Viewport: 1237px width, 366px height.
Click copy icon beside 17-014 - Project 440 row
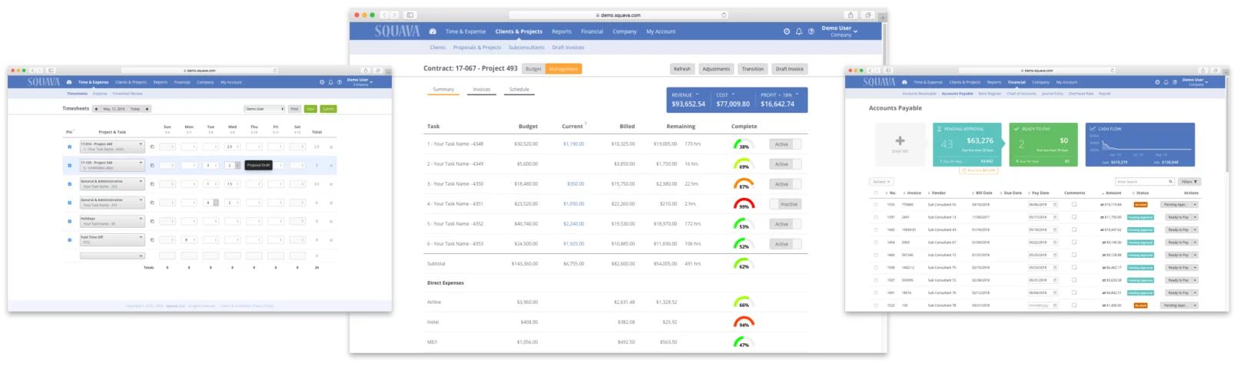(x=152, y=147)
